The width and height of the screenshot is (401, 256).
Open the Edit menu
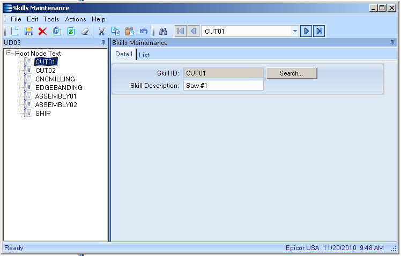[x=33, y=19]
